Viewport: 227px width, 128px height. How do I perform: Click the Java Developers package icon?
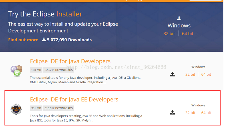[x=16, y=71]
